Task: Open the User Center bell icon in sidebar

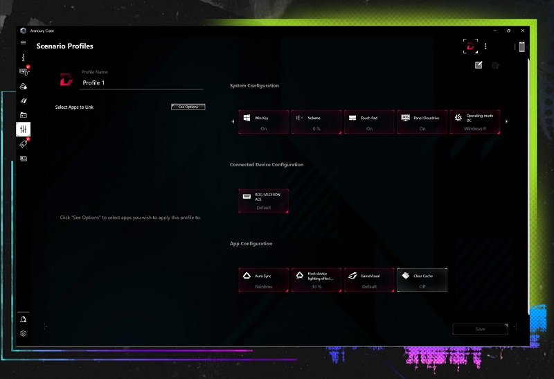Action: point(24,319)
